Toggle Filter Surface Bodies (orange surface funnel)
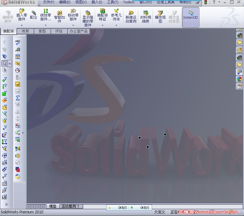Screen dimensions: 244x216 [4, 100]
